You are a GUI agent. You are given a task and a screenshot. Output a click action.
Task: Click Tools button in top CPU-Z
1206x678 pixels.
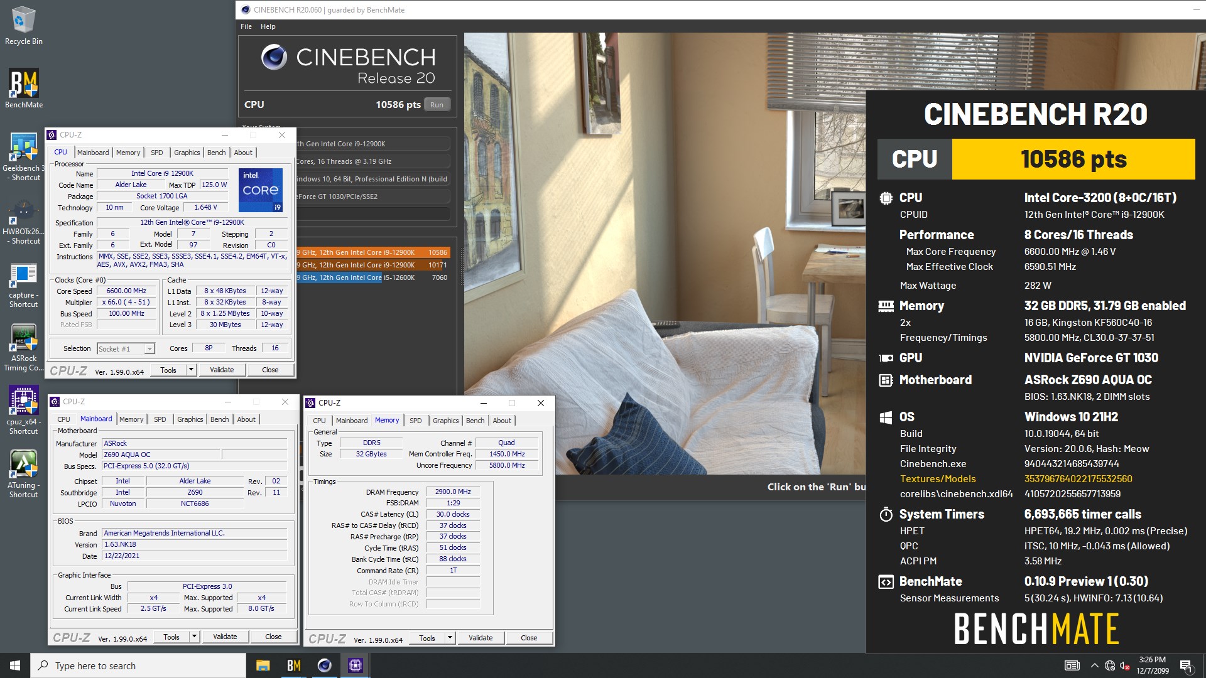tap(168, 370)
